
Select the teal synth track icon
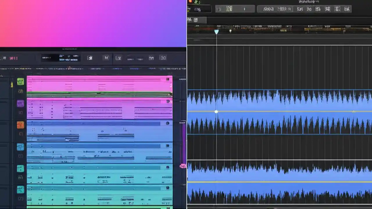pyautogui.click(x=20, y=168)
